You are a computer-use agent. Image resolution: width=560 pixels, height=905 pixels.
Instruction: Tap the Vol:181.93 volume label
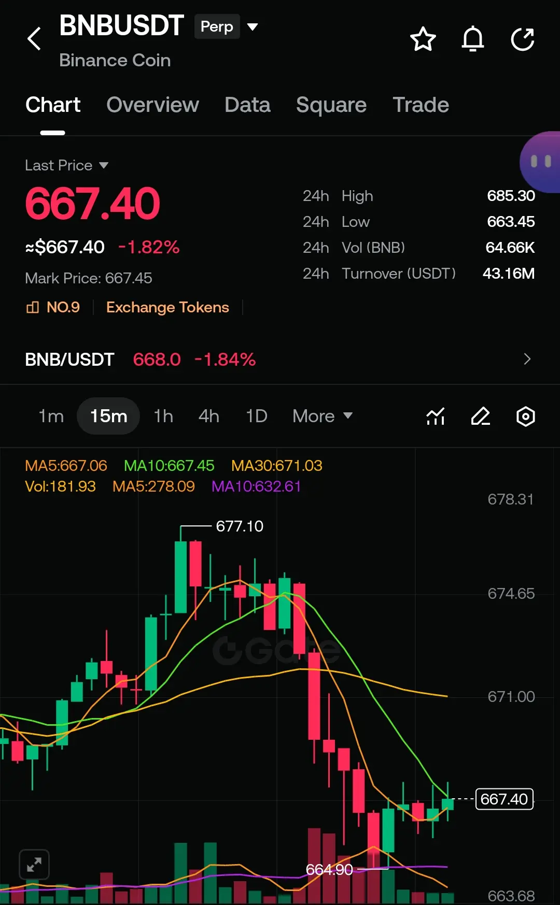[60, 486]
